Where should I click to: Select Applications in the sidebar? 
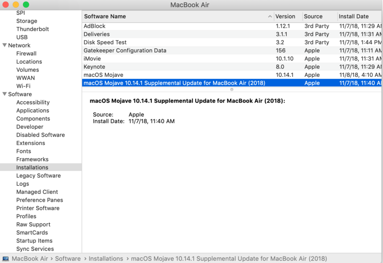pos(33,110)
